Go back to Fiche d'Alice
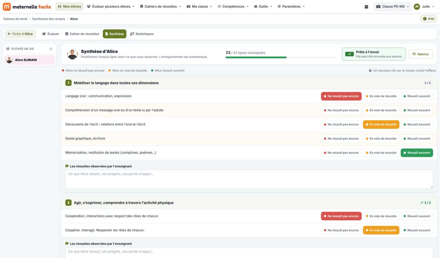This screenshot has height=258, width=440. coord(20,34)
